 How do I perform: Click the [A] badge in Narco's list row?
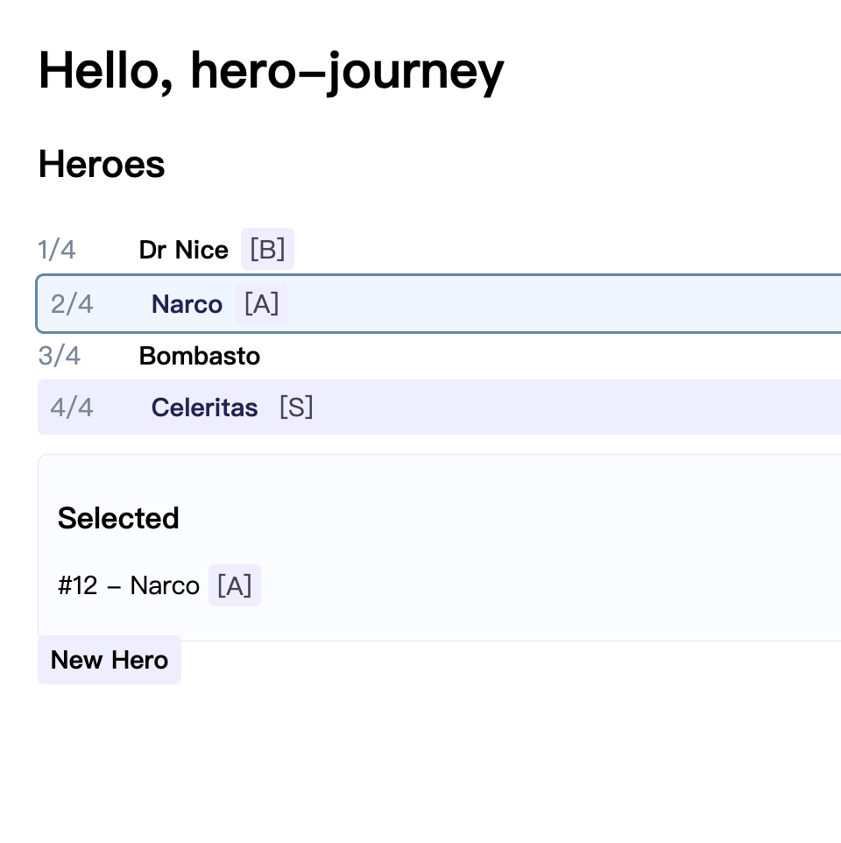click(x=261, y=304)
